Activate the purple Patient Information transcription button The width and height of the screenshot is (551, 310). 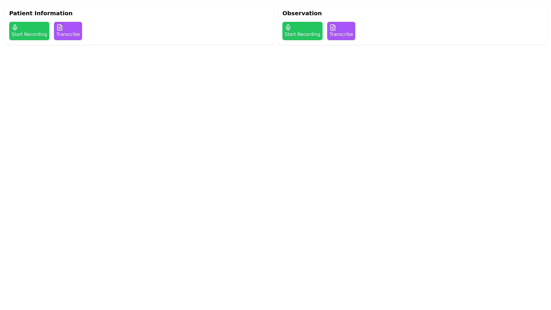click(x=68, y=31)
